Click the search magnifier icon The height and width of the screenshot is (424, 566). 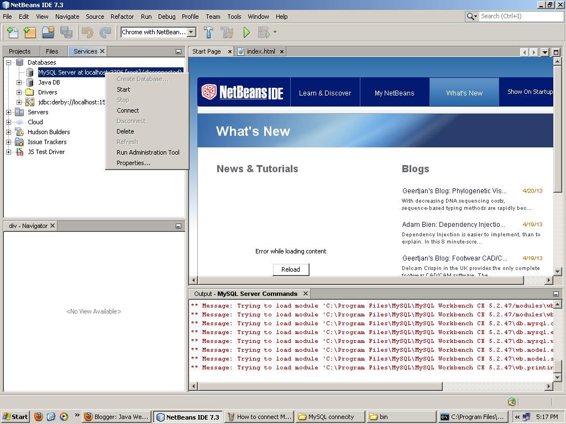click(x=471, y=16)
